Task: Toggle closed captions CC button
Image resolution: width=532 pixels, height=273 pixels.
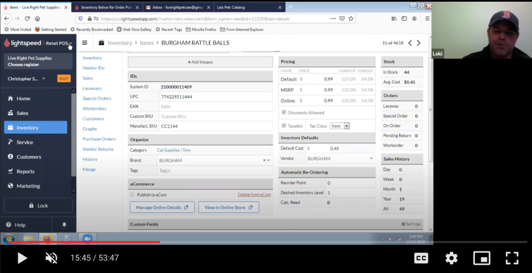Action: point(421,258)
